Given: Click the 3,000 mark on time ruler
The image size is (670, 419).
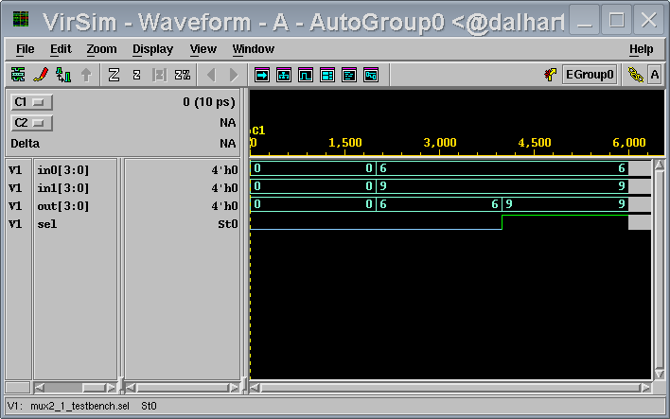Looking at the screenshot, I should 440,143.
